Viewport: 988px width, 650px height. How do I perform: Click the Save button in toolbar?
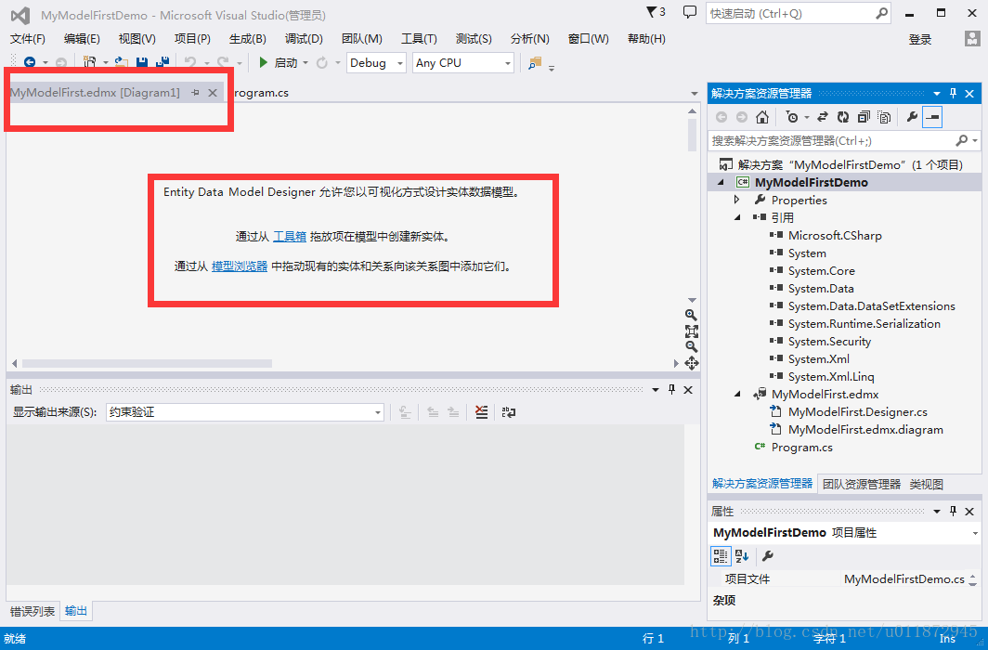tap(142, 62)
